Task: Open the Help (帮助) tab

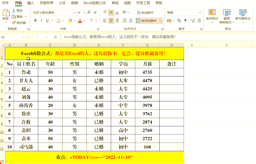Action: coord(159,3)
